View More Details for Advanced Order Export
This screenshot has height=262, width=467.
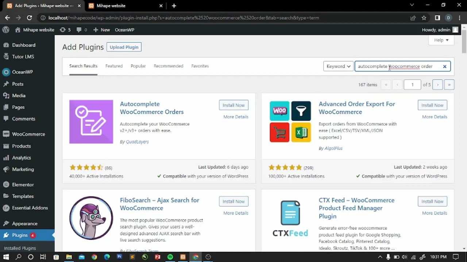click(435, 117)
